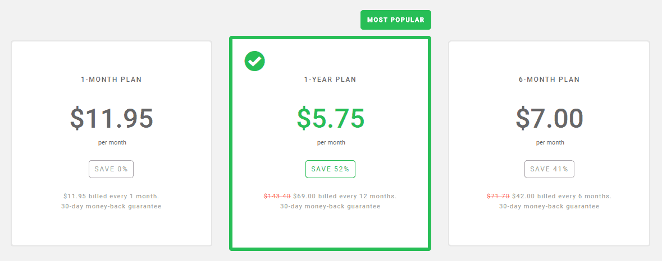Click the strikethrough $71.70 price
Viewport: 662px width, 261px height.
tap(498, 196)
